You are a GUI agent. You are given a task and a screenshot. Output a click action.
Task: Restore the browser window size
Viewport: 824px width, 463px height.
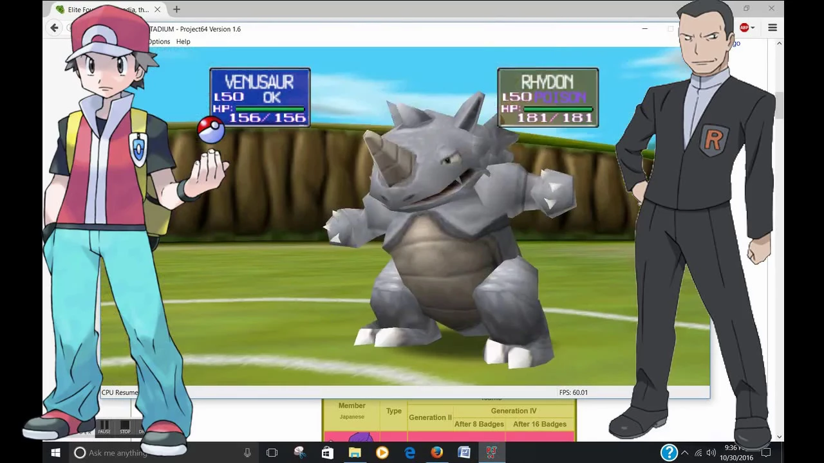(746, 8)
